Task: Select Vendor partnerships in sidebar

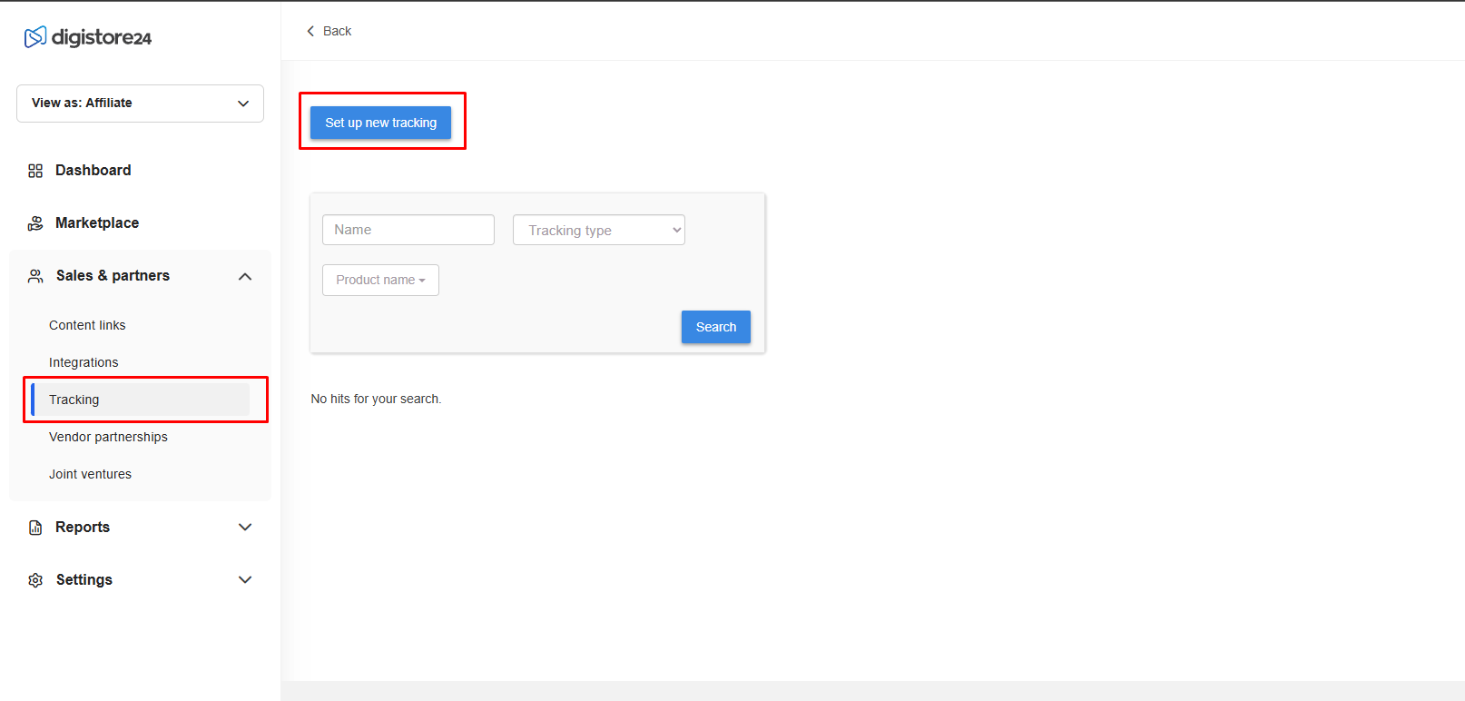Action: pos(108,437)
